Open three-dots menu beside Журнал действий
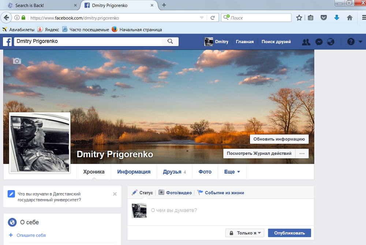 pos(302,154)
